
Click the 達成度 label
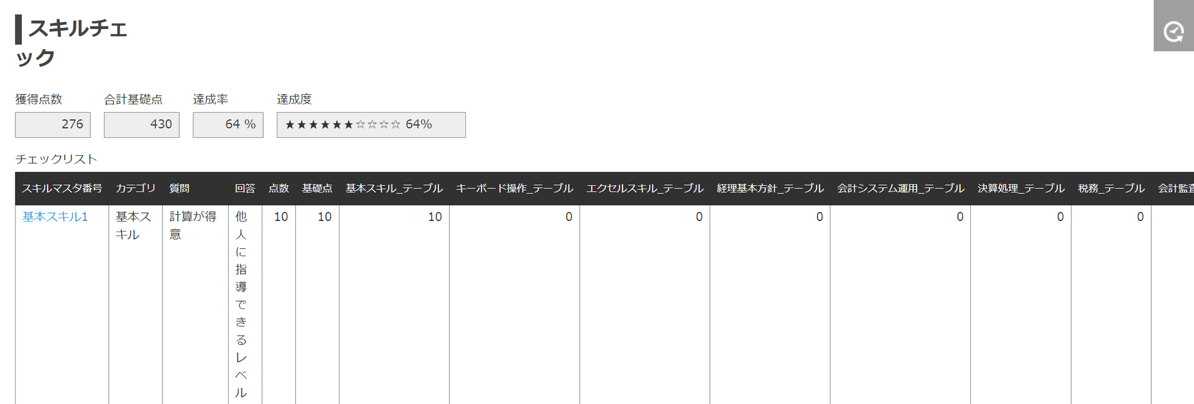pos(294,99)
